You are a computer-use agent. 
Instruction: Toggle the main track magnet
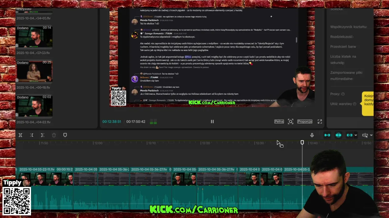[x=327, y=135]
